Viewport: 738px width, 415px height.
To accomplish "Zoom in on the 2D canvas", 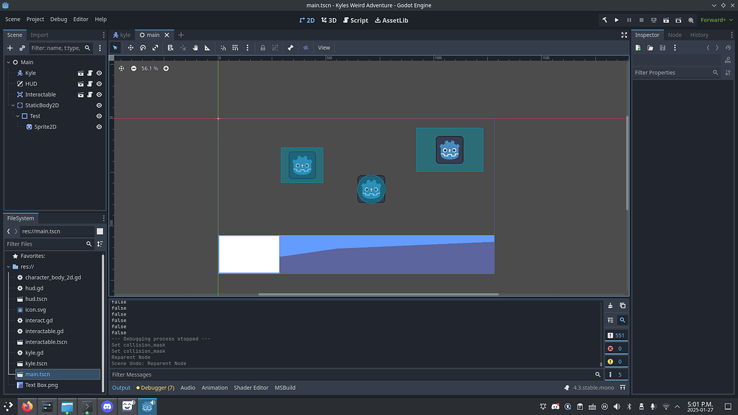I will (x=166, y=68).
